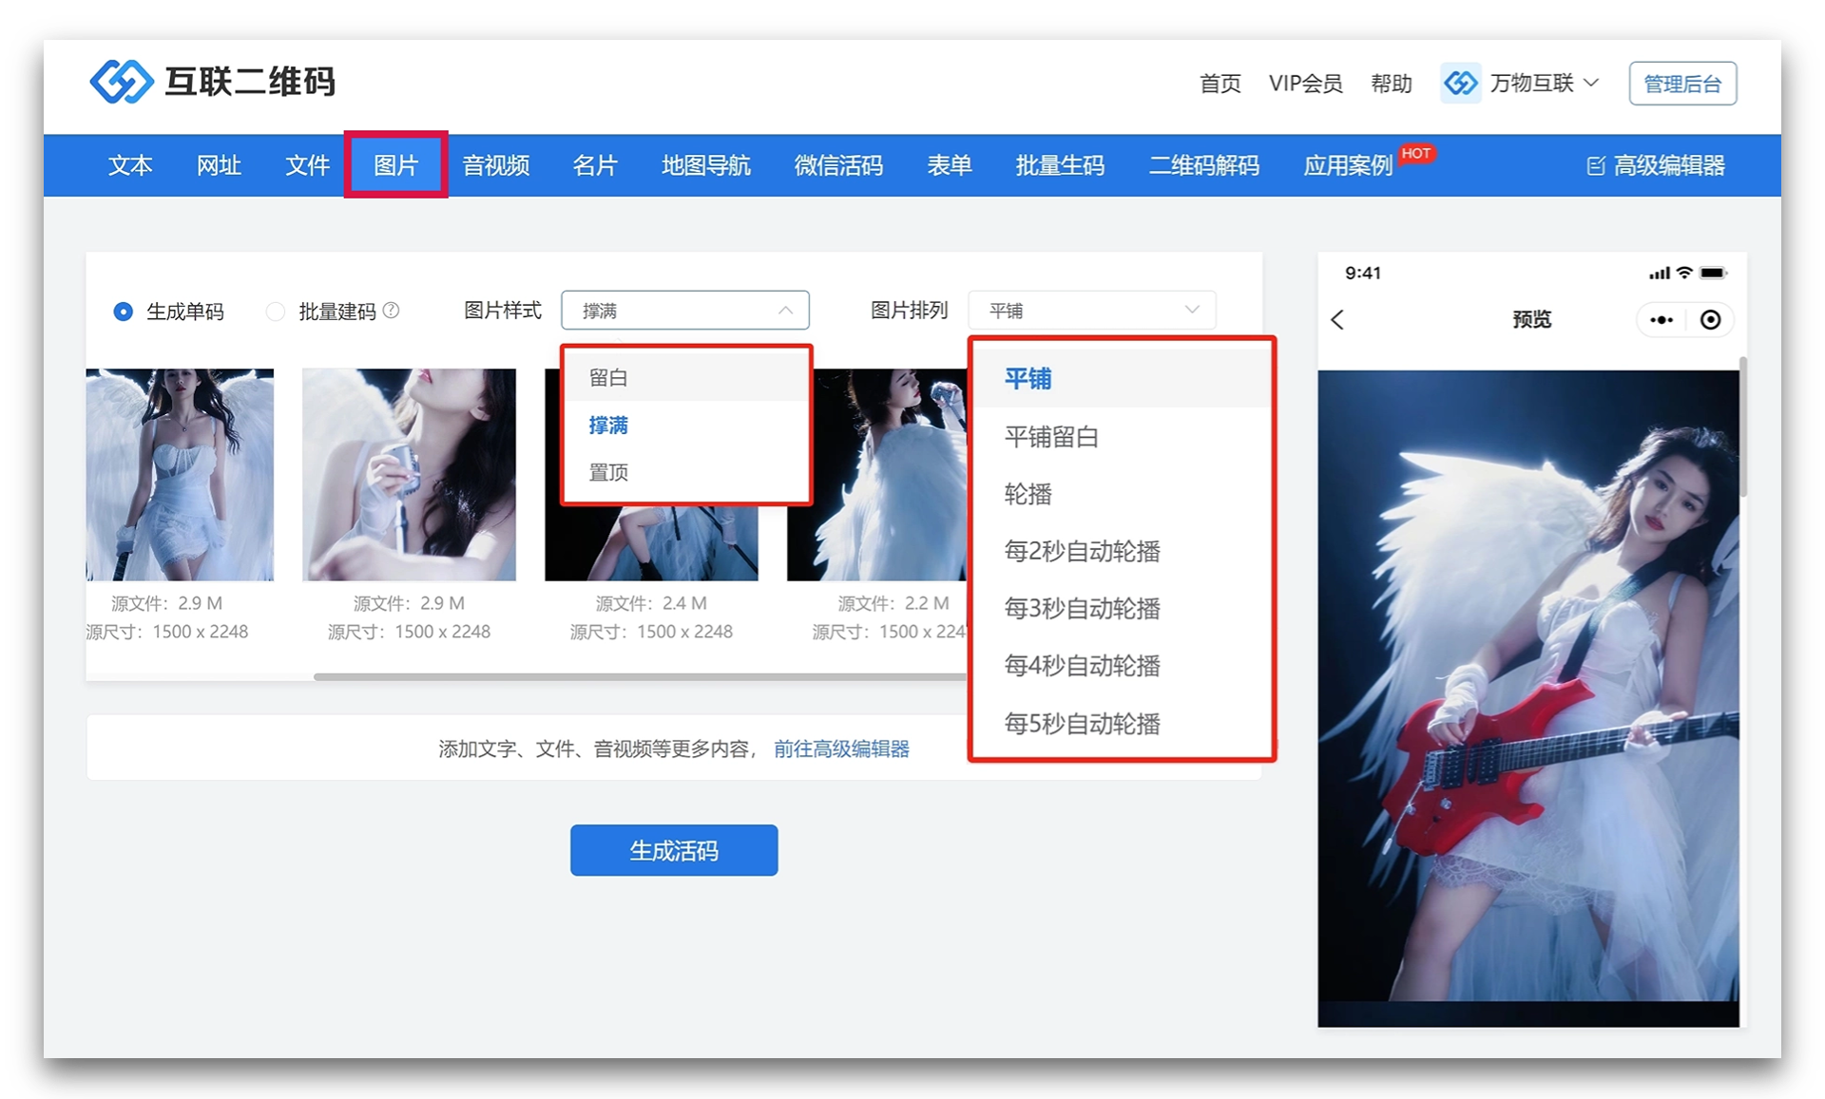The width and height of the screenshot is (1825, 1099).
Task: Select the fourth thumbnail, source file 2.2 M
Action: click(x=876, y=475)
